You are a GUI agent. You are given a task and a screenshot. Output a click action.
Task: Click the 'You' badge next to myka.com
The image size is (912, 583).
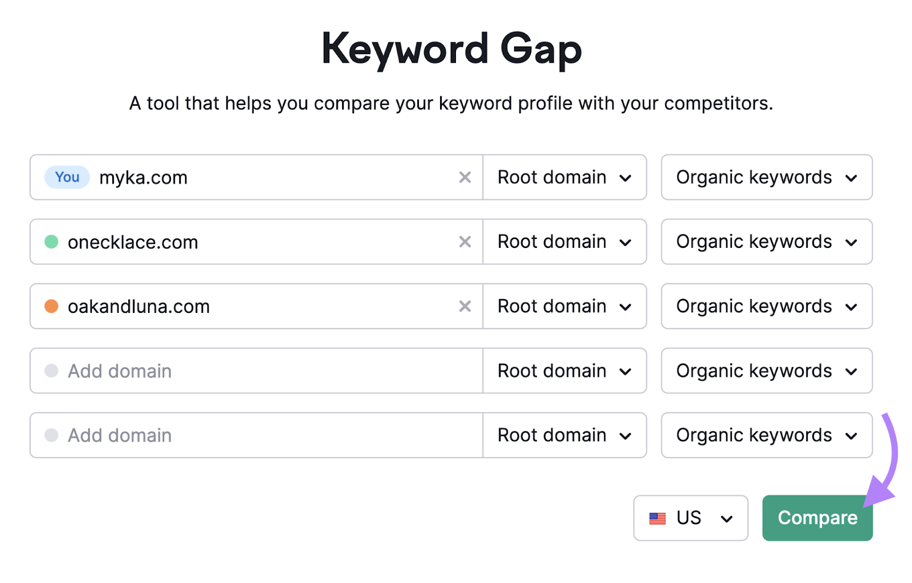(67, 177)
